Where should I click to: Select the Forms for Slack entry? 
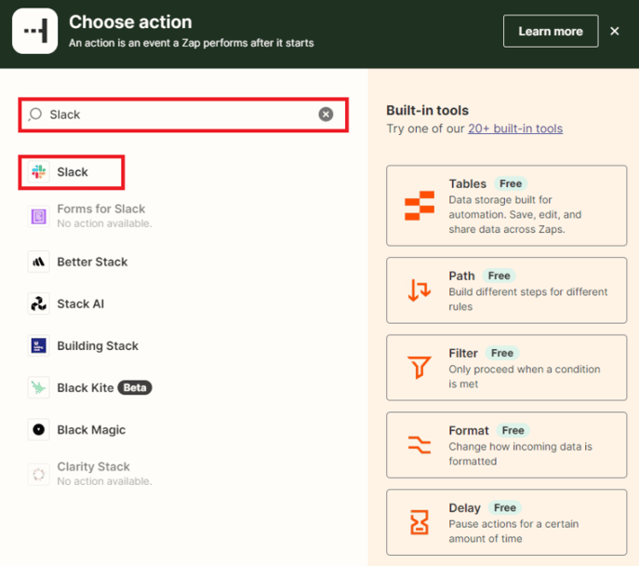click(x=90, y=216)
